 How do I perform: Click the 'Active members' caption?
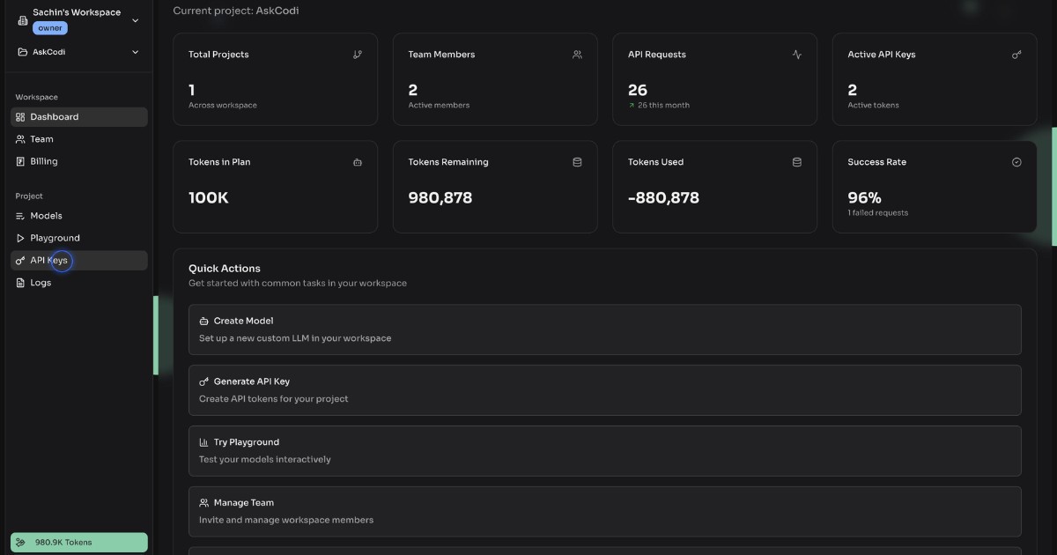[439, 106]
